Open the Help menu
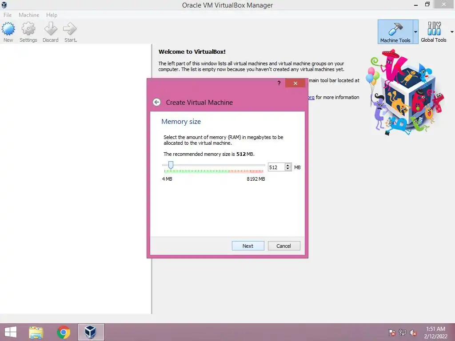This screenshot has width=455, height=341. 52,15
